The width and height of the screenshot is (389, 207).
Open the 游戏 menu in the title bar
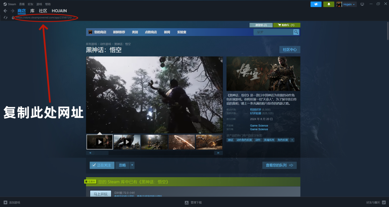[39, 4]
